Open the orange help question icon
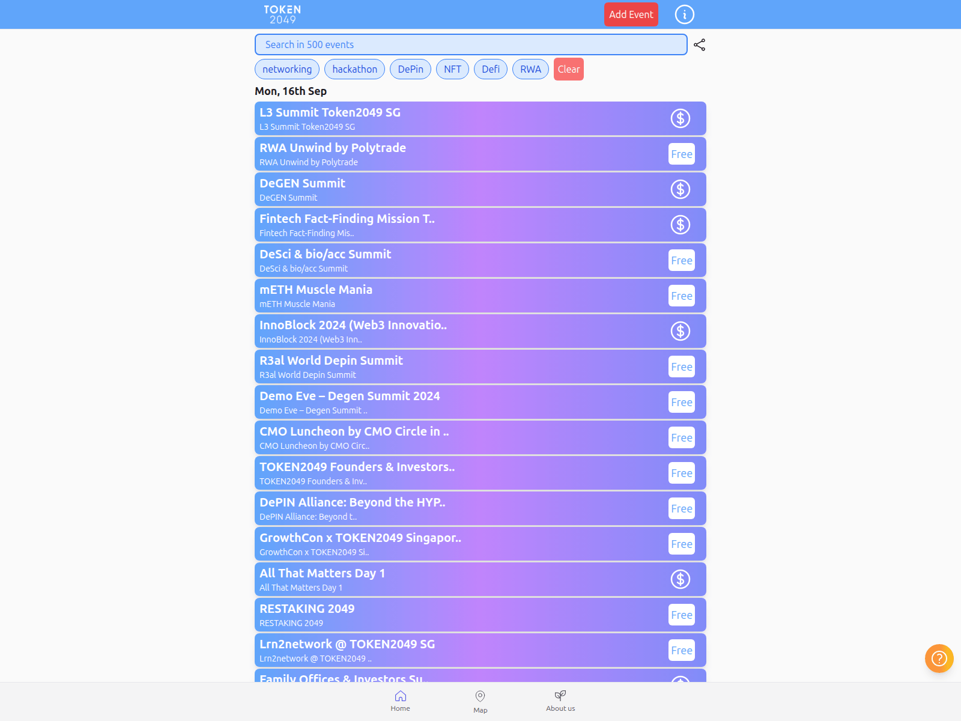961x721 pixels. [x=939, y=659]
